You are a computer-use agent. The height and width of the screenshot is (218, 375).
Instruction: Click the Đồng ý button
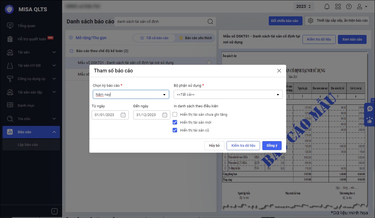(x=272, y=146)
